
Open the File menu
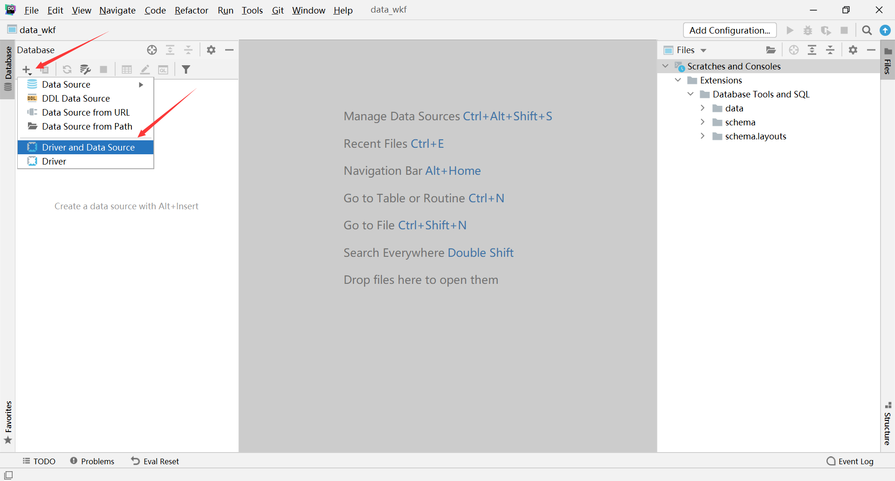pos(31,10)
